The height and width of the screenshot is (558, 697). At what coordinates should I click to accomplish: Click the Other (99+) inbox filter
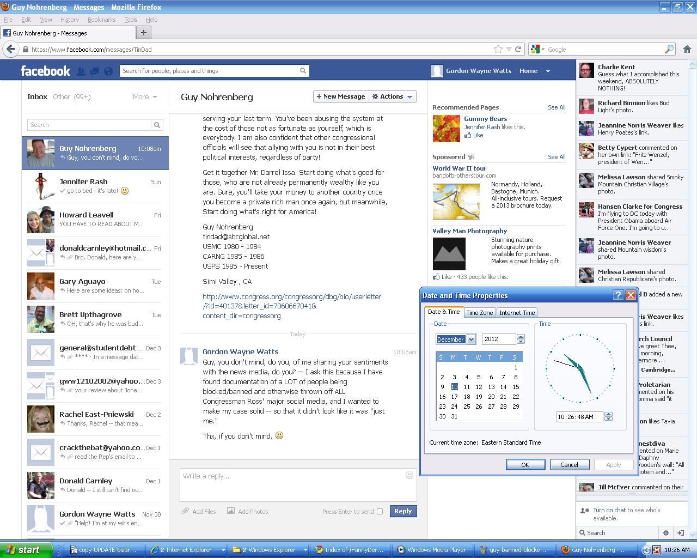[x=71, y=96]
